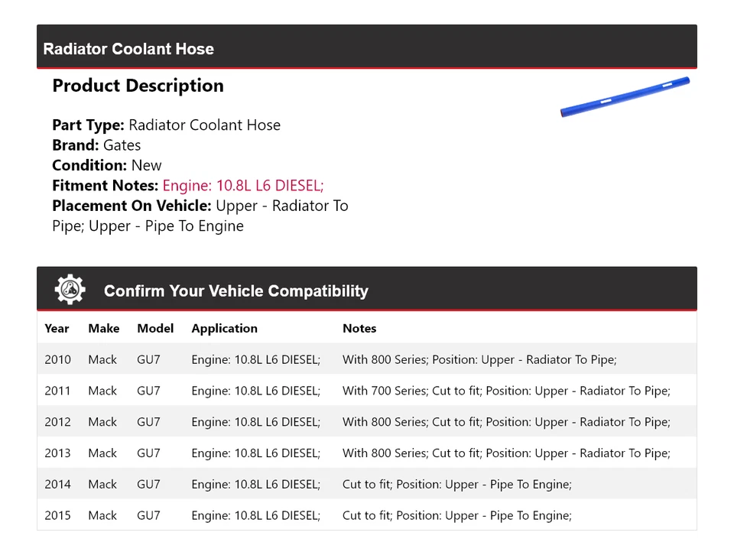Click the 2015 'Pipe To Engine' note

pos(457,515)
